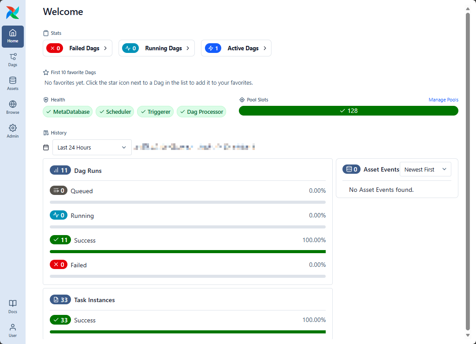Expand the Last 24 Hours dropdown
Image resolution: width=476 pixels, height=344 pixels.
tap(92, 147)
